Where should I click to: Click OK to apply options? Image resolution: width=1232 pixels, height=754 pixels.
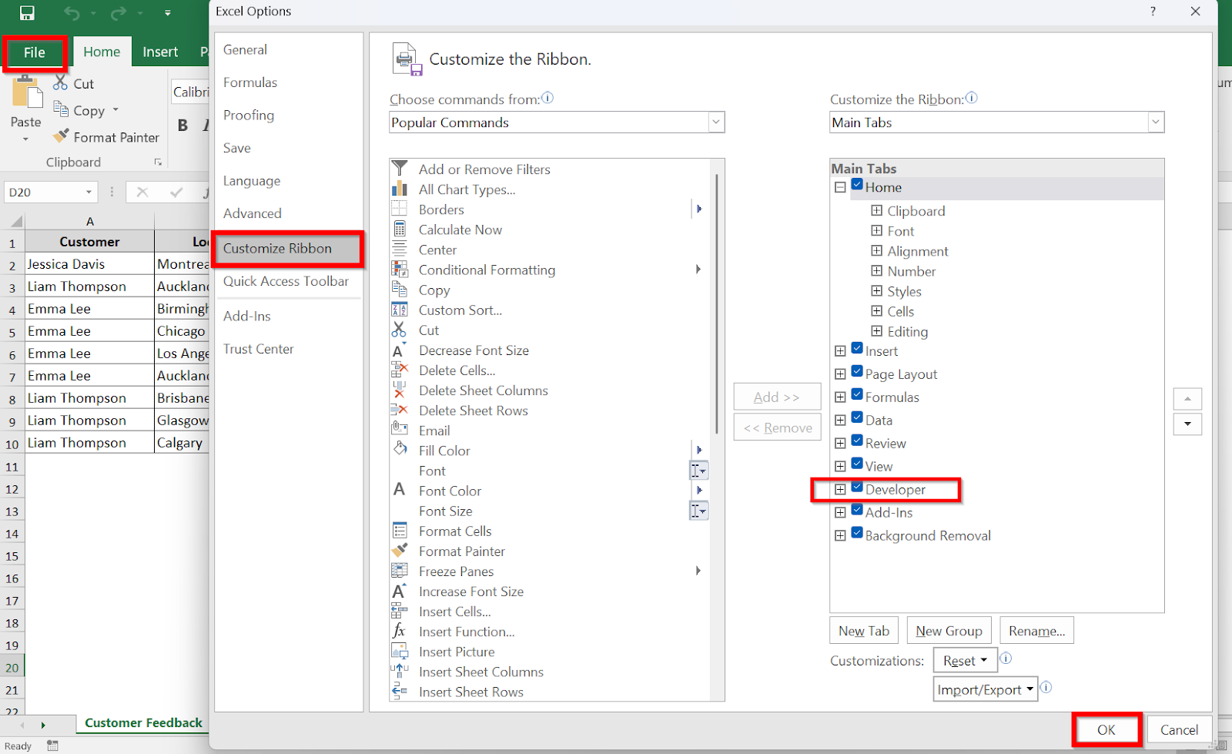[x=1106, y=729]
